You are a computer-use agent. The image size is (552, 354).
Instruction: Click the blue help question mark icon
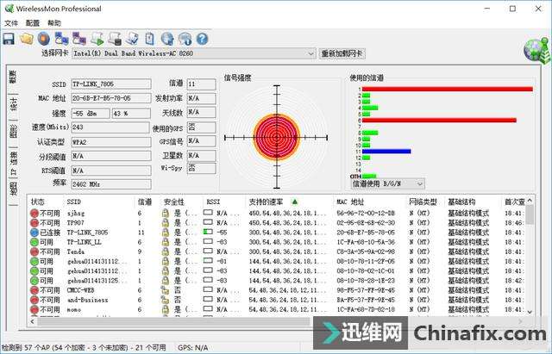202,39
